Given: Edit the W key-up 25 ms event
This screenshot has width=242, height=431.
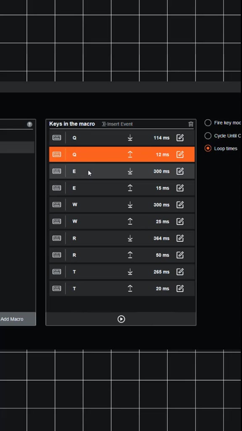Looking at the screenshot, I should tap(180, 221).
